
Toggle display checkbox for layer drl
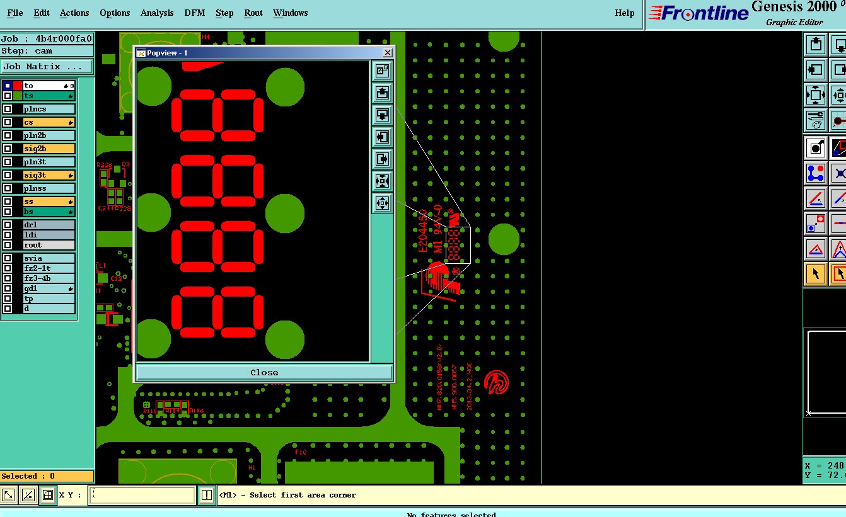coord(8,225)
